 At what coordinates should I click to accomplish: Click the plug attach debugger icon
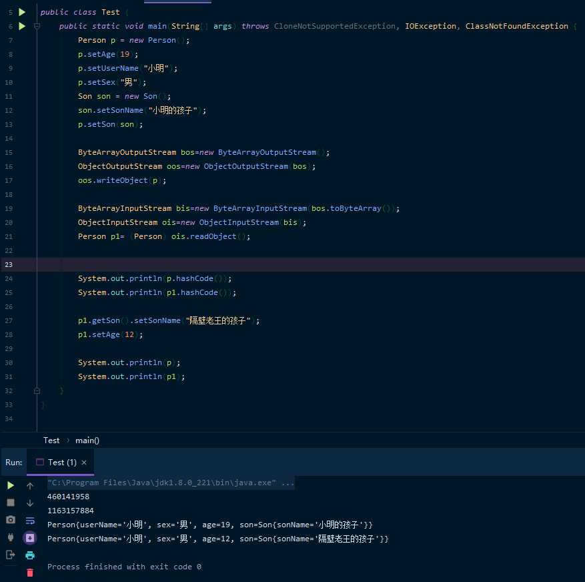click(11, 537)
